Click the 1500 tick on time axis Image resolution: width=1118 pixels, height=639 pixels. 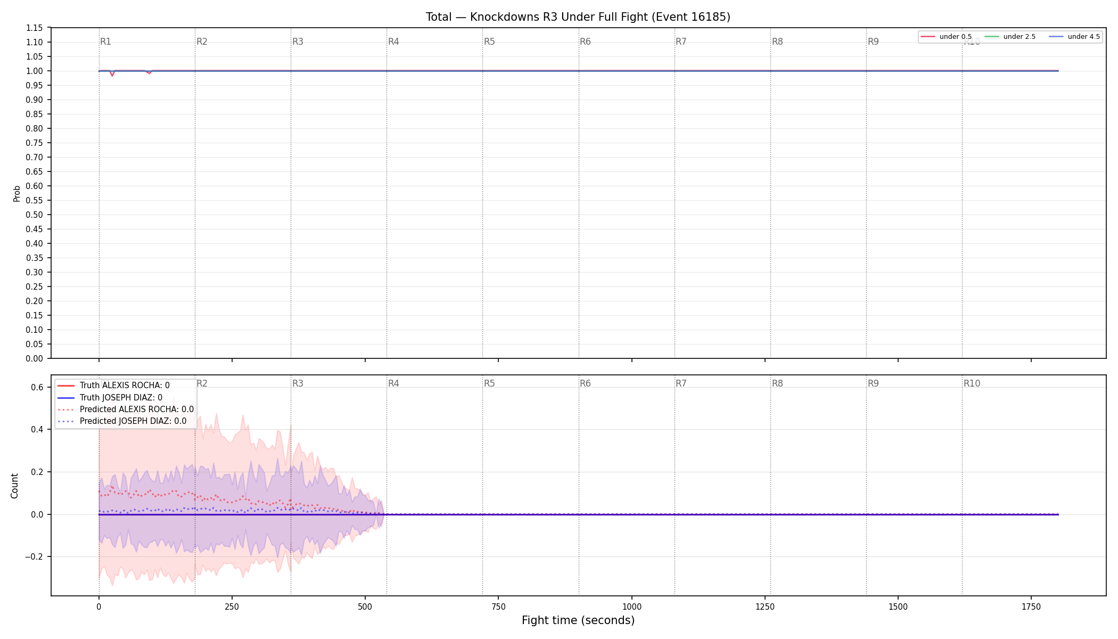pos(898,607)
